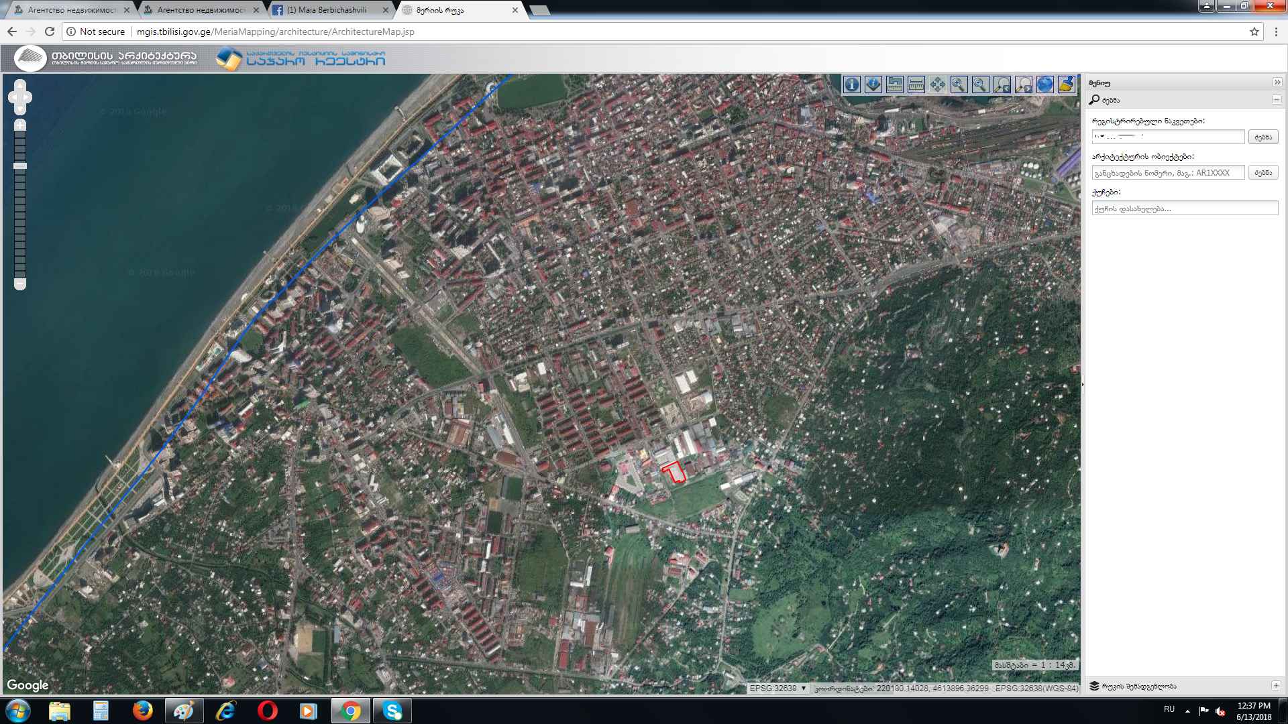
Task: Click the Tbilisi Architecture logo
Action: pyautogui.click(x=106, y=58)
